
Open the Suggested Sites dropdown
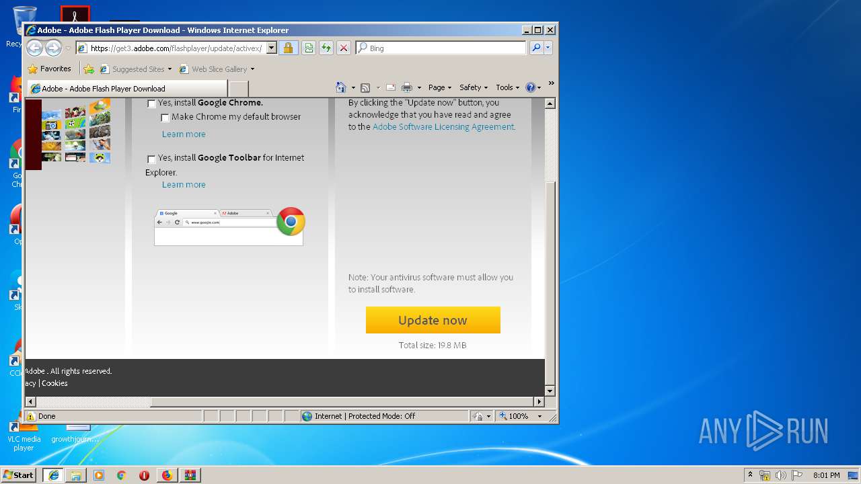coord(170,69)
